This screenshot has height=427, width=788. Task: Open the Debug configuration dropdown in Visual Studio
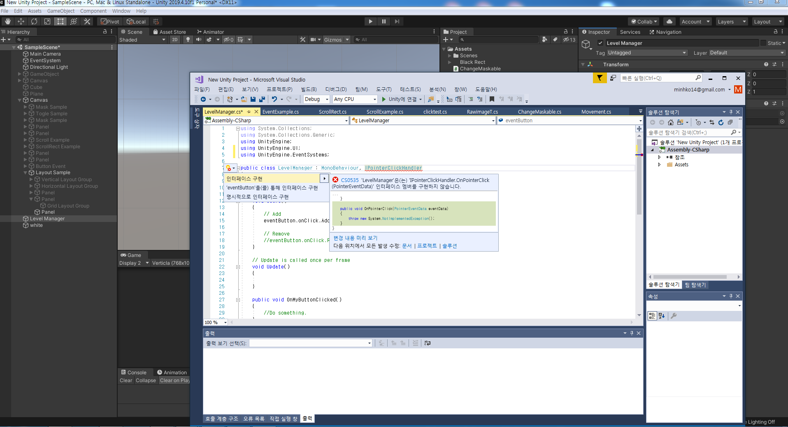(316, 99)
